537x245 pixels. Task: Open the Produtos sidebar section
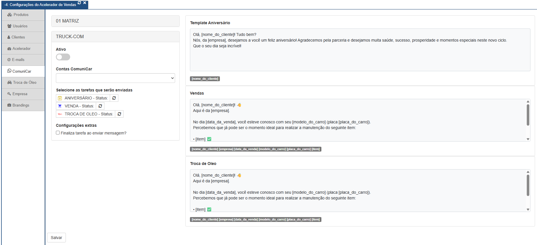(23, 15)
